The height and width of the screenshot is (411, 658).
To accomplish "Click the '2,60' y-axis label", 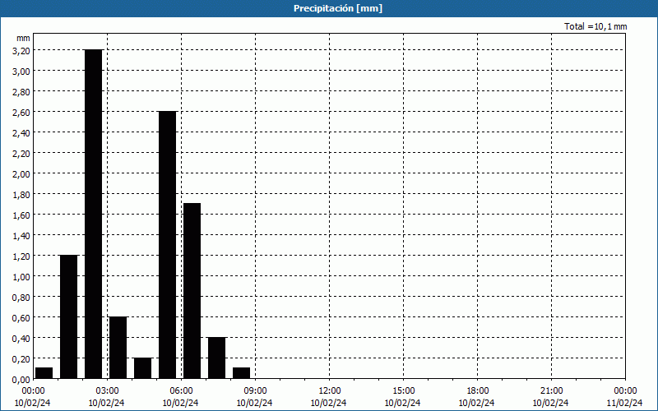I will pos(21,112).
